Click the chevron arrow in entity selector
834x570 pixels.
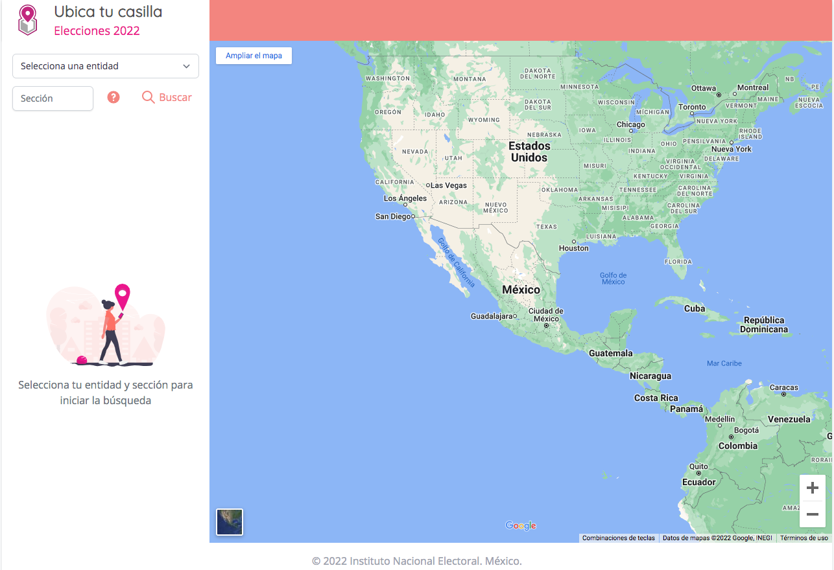coord(186,66)
